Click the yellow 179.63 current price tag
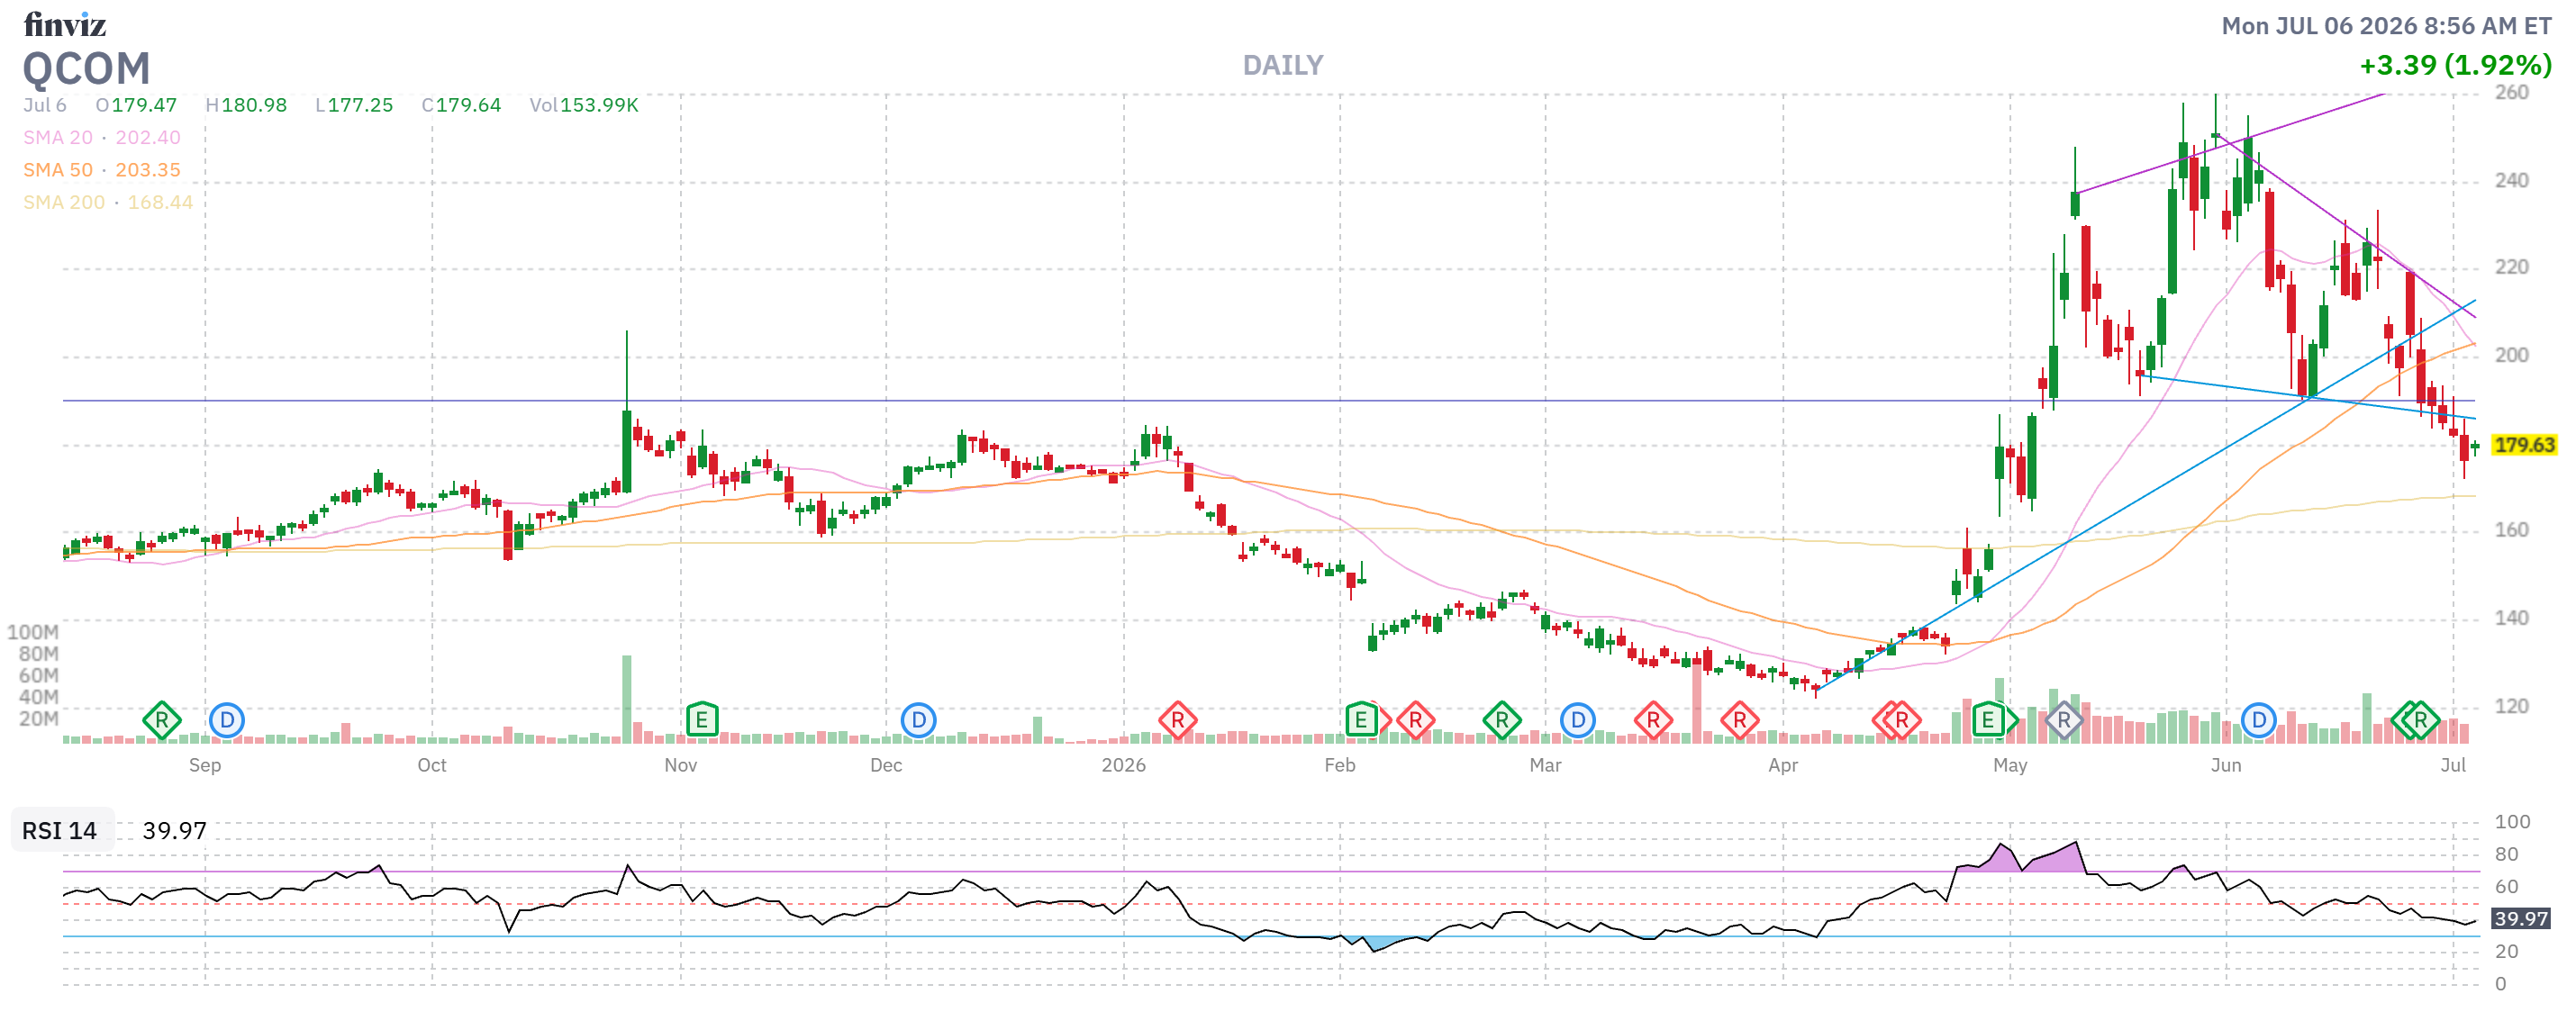Screen dimensions: 2576x1012 2524,445
